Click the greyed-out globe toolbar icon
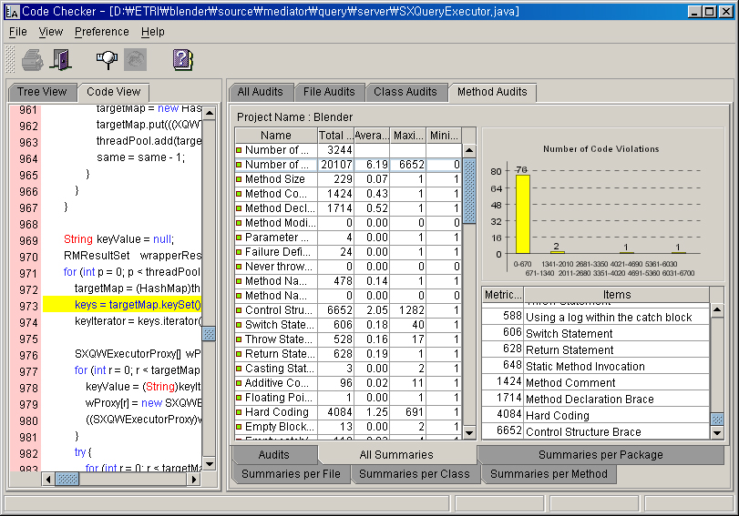 pyautogui.click(x=135, y=60)
